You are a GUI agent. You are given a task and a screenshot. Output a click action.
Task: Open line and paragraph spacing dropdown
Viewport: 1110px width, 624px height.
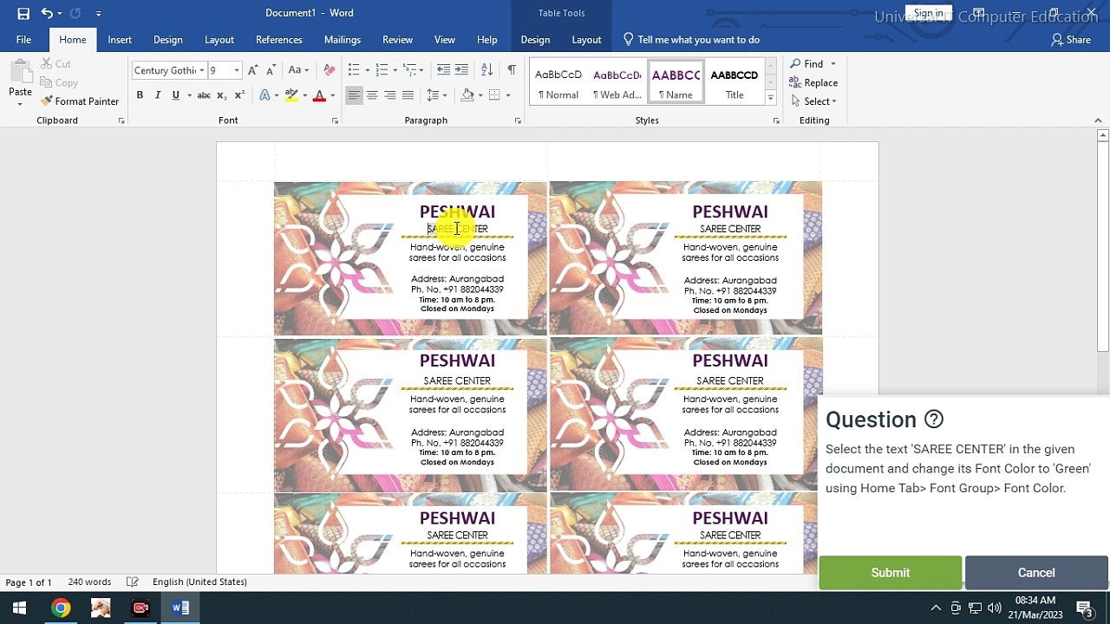[x=437, y=95]
